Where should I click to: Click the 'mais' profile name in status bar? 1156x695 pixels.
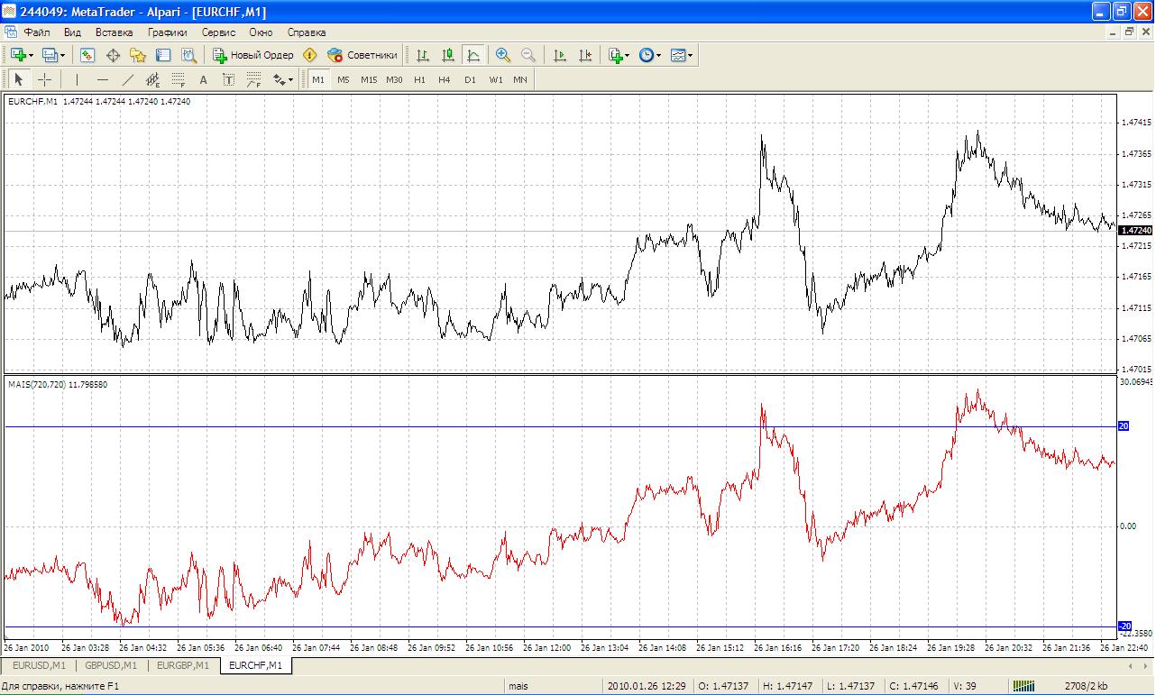518,687
